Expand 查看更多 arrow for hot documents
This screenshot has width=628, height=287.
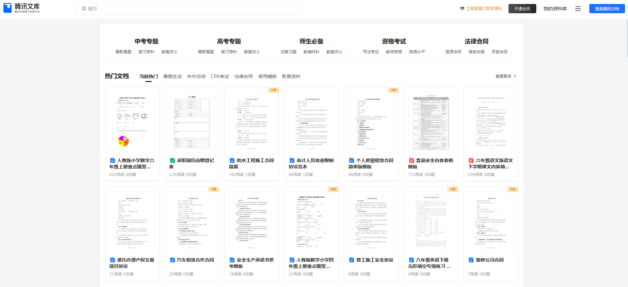pos(515,76)
